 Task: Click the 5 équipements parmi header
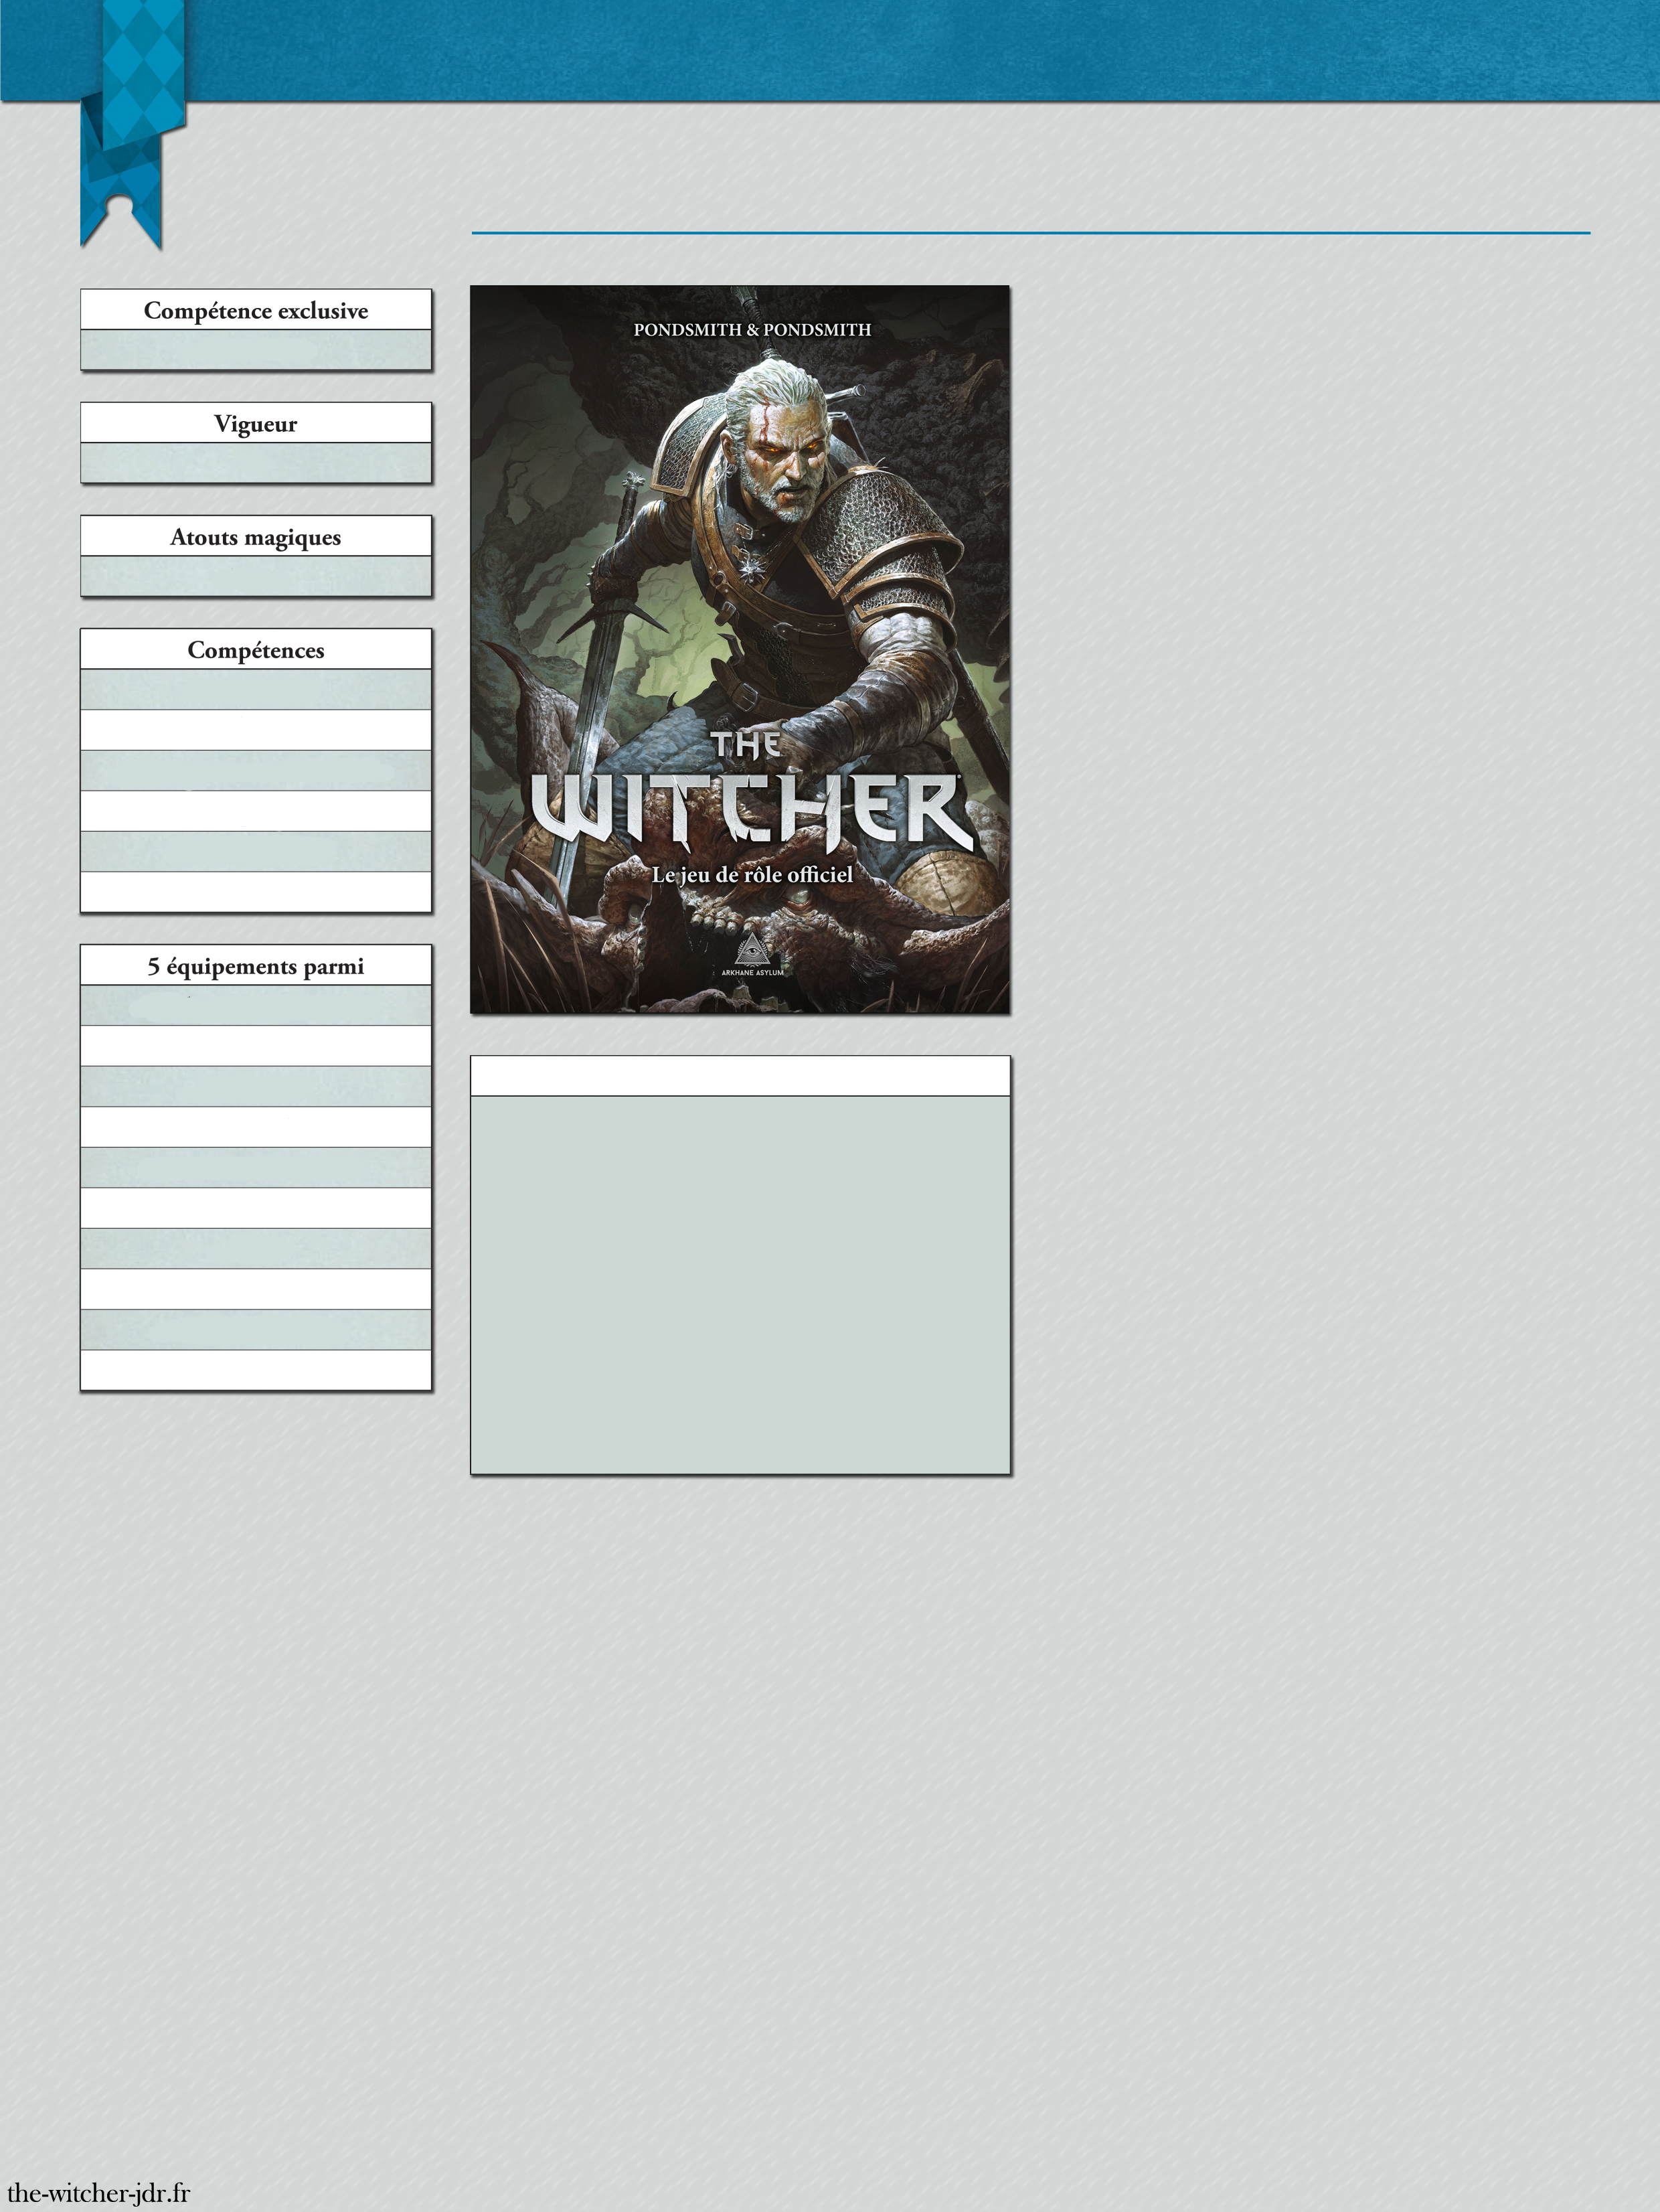tap(256, 965)
